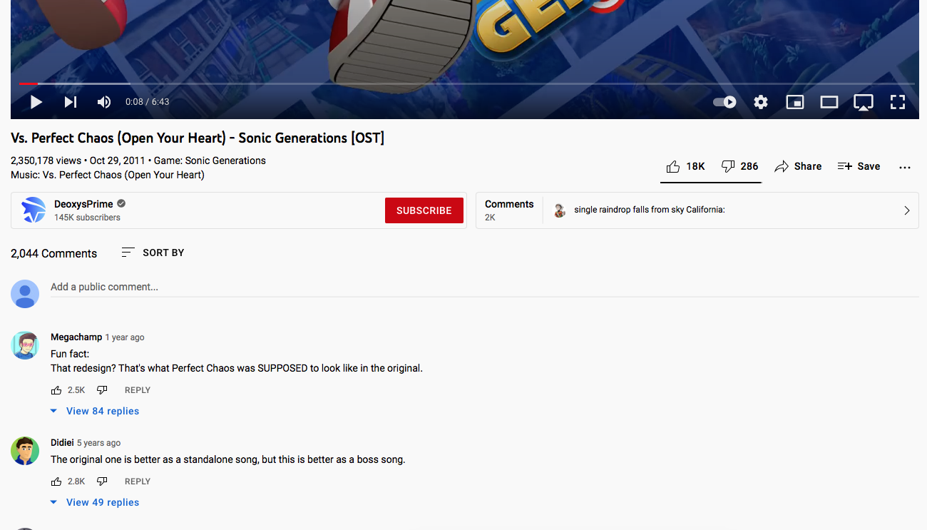
Task: Click the AirPlay cast icon
Action: point(864,102)
